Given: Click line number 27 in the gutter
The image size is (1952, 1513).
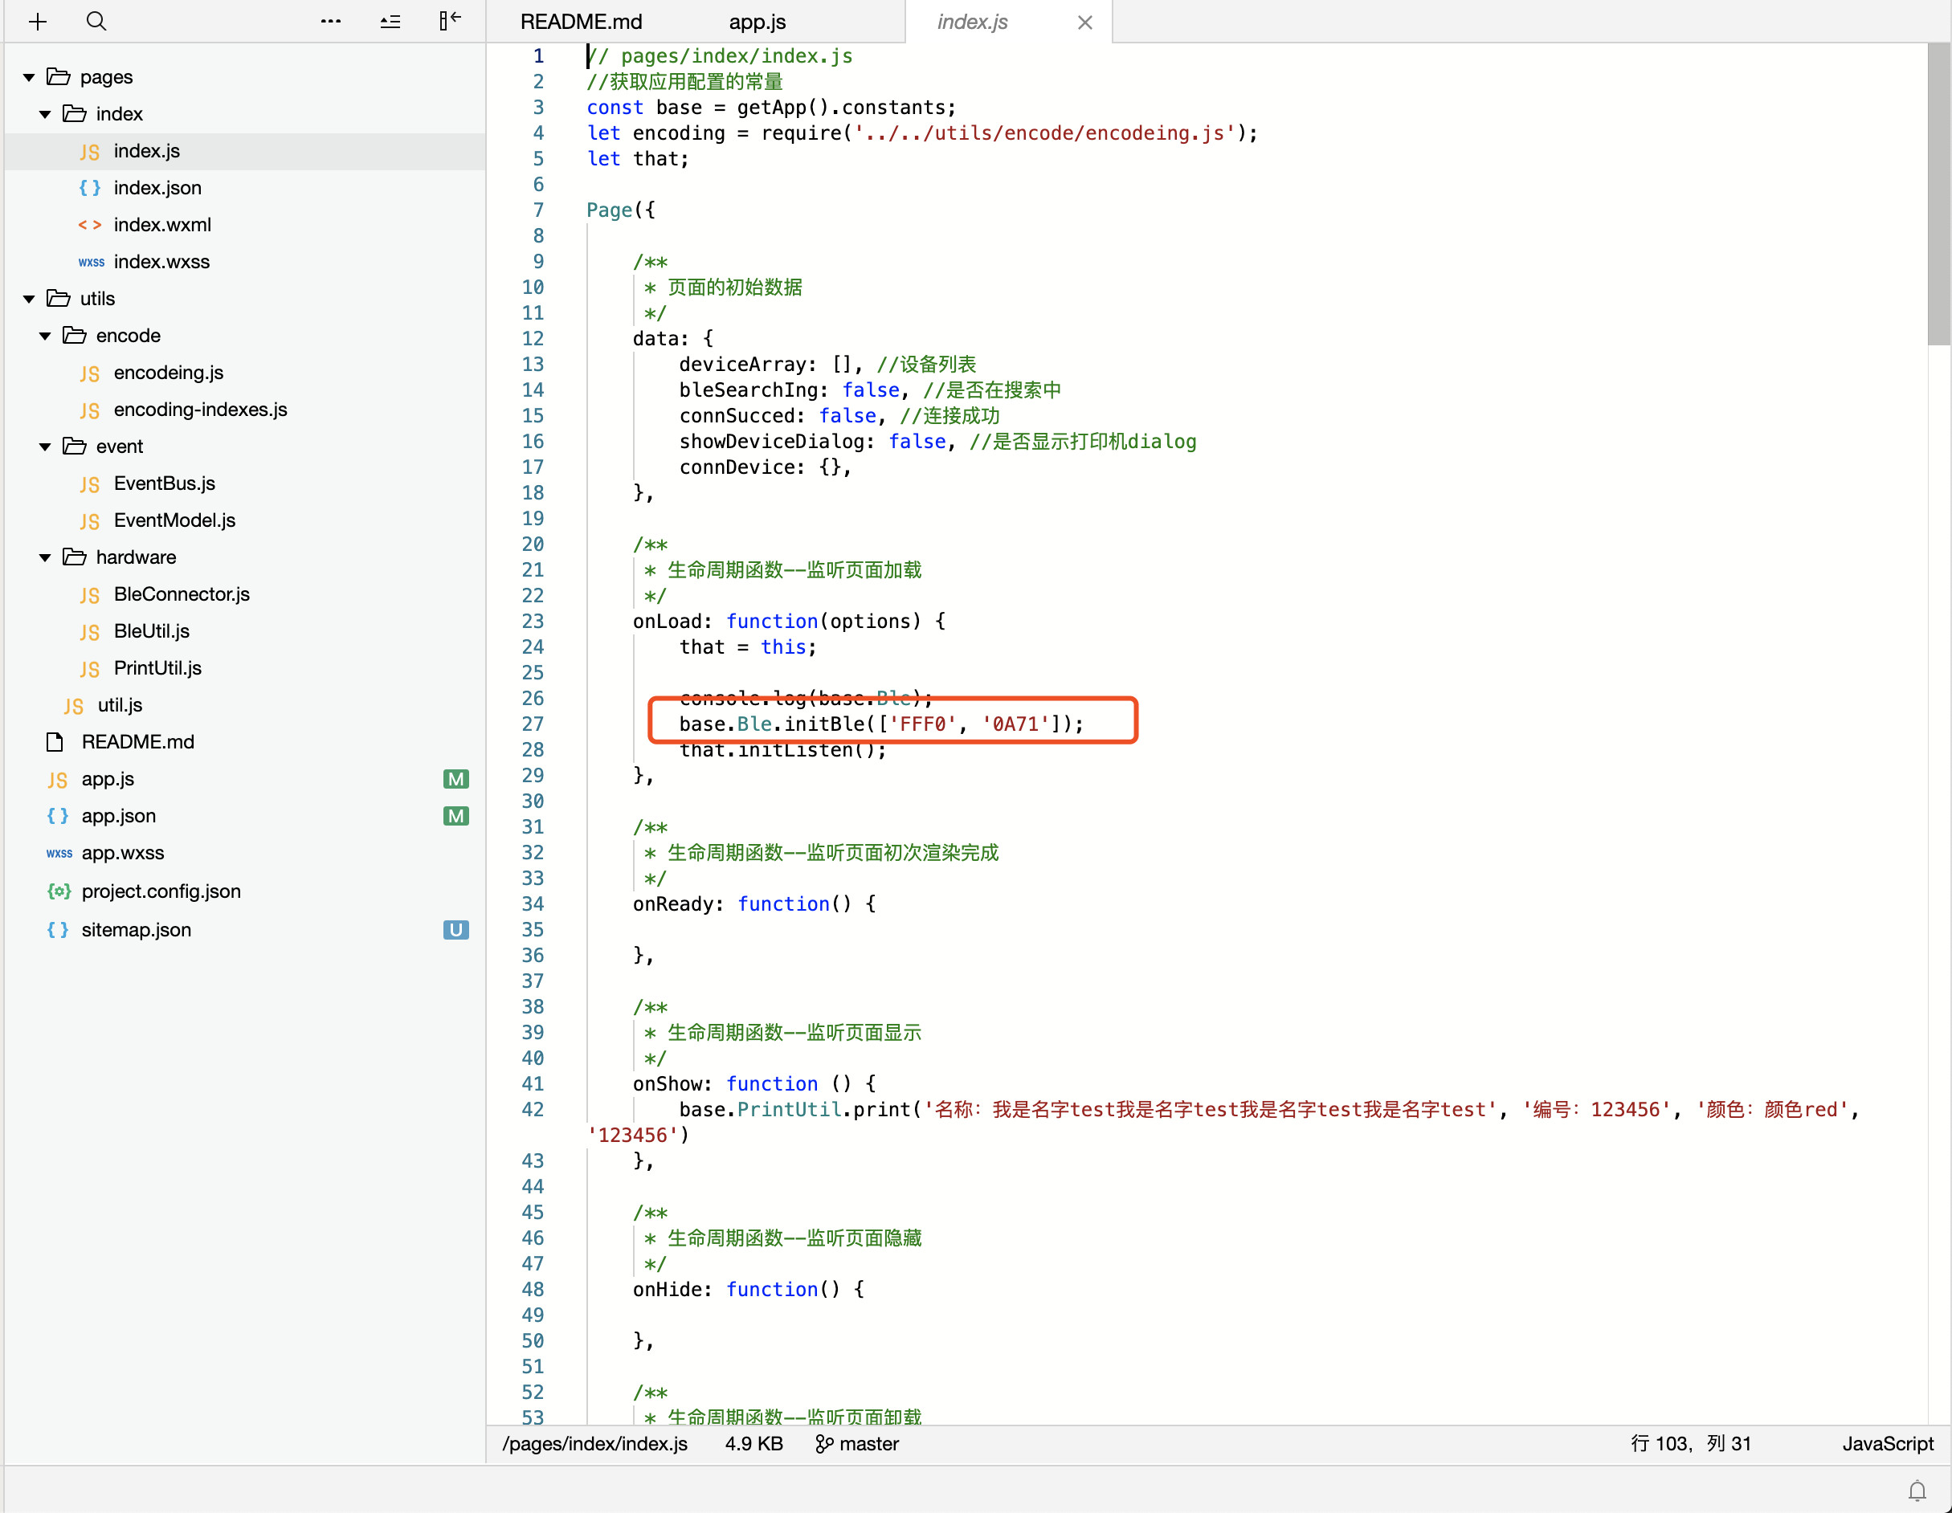Looking at the screenshot, I should tap(533, 724).
